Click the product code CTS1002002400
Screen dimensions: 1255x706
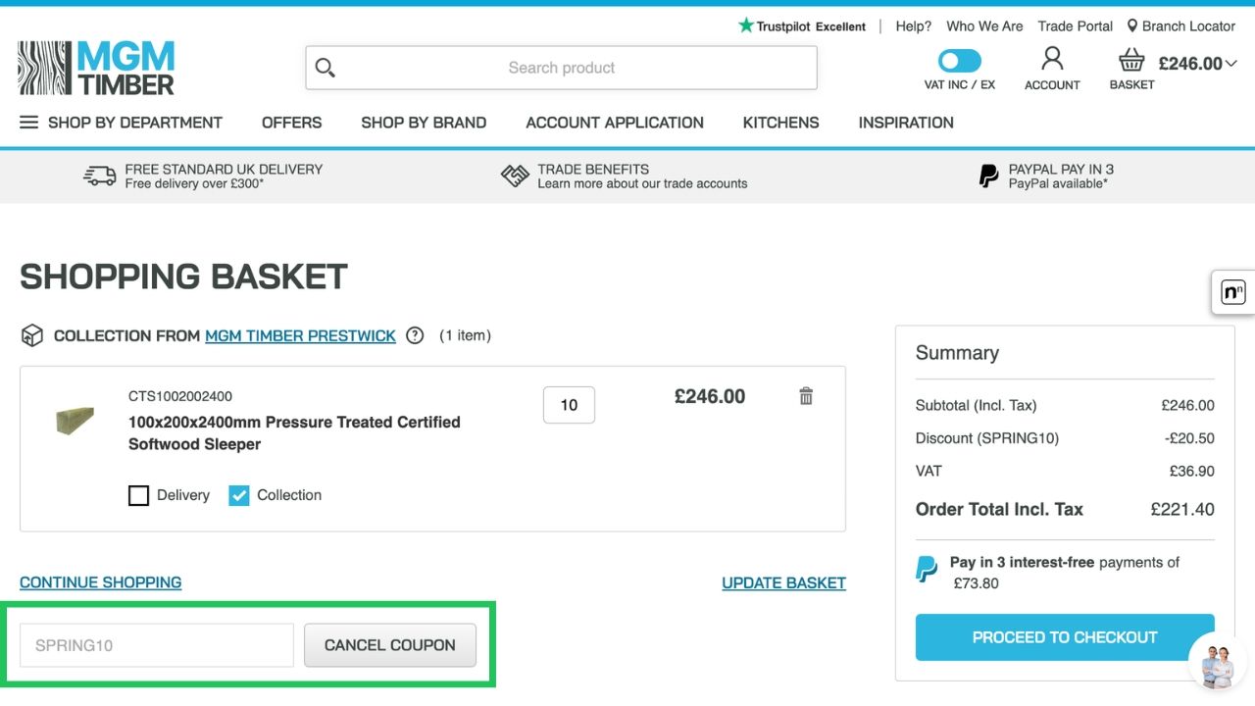coord(180,396)
